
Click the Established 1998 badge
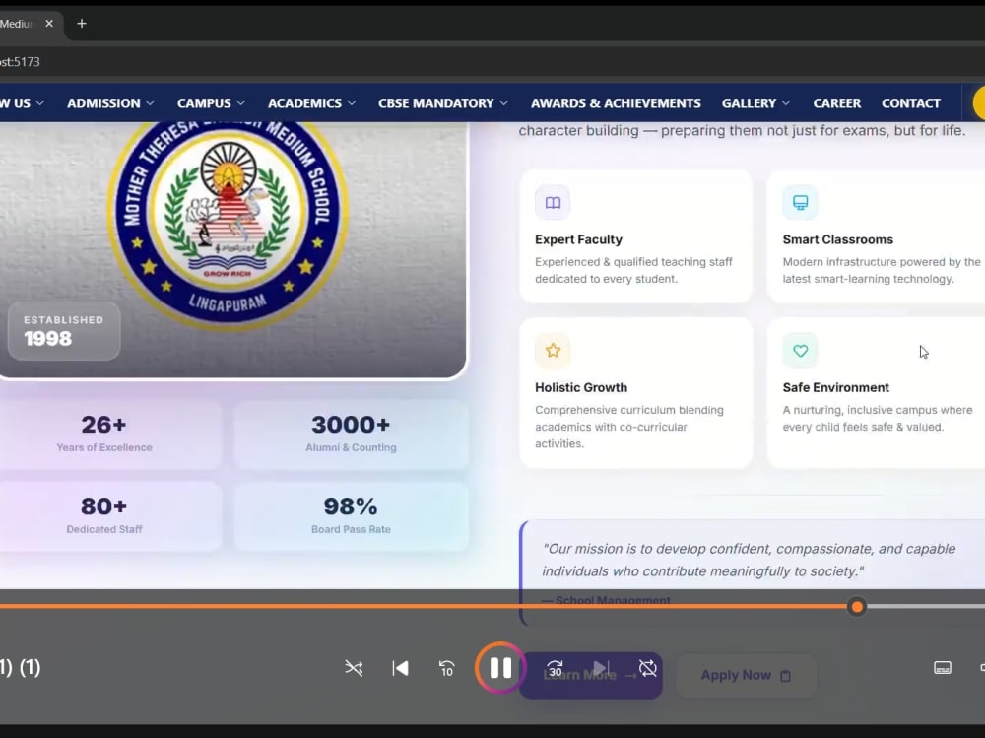pos(64,331)
